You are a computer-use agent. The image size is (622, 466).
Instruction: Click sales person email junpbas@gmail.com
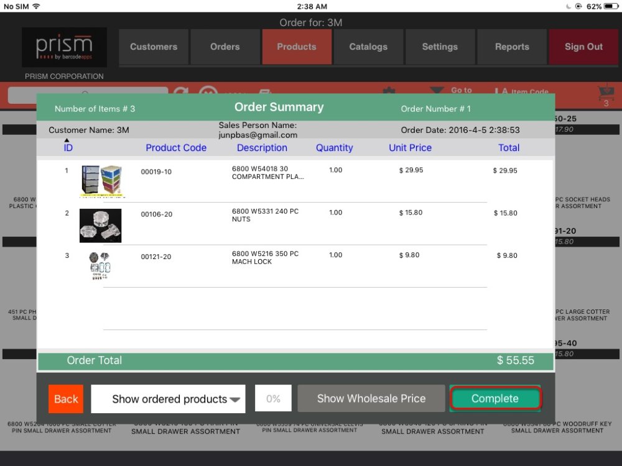click(x=258, y=135)
